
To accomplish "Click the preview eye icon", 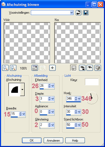I will click(90, 68).
